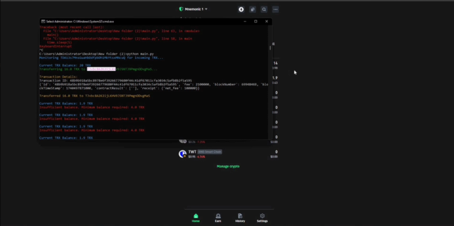This screenshot has width=454, height=226.
Task: Open the three-dots more options menu
Action: click(x=275, y=10)
